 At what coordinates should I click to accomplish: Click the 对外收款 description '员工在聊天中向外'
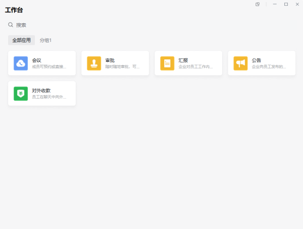pos(49,97)
